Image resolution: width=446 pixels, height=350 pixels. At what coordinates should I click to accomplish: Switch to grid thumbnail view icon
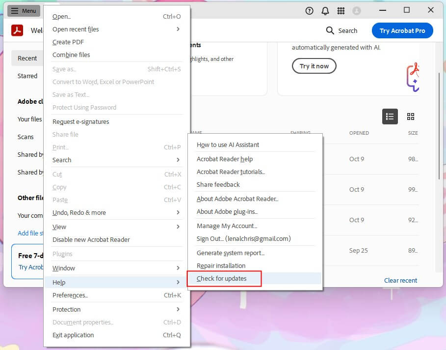pos(411,117)
